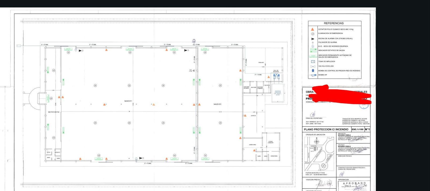Click the LE emergency lighting symbol in legend
The image size is (430, 191).
pos(313,34)
